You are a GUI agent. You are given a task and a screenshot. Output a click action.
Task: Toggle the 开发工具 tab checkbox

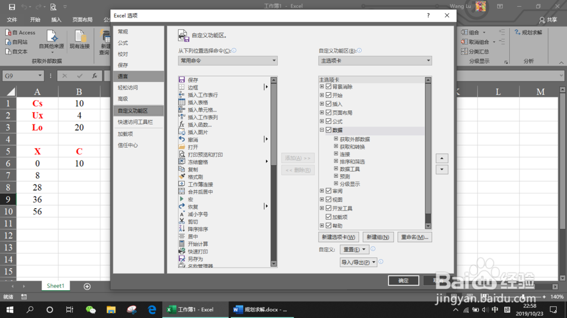pyautogui.click(x=328, y=208)
